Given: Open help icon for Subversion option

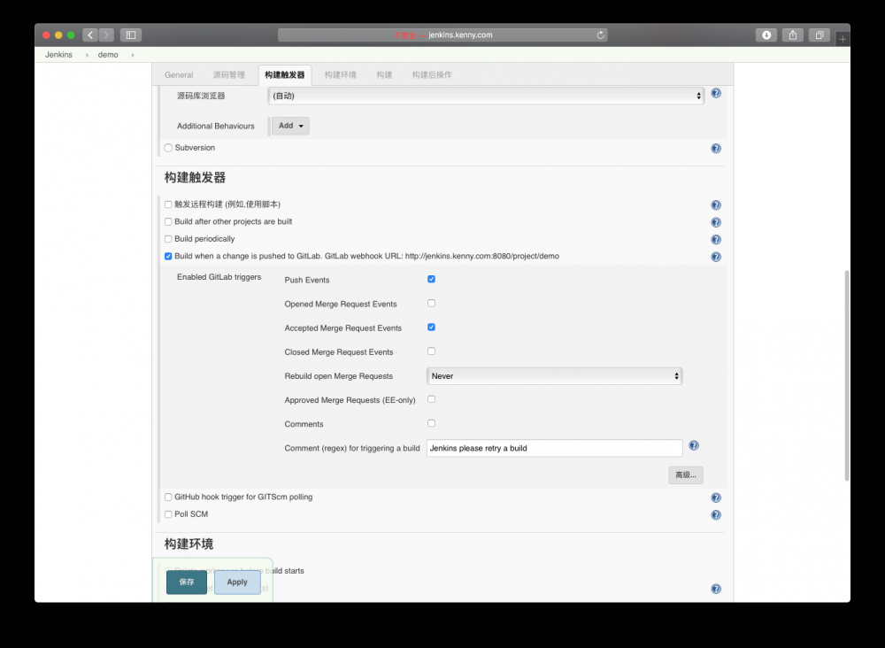Looking at the screenshot, I should point(716,149).
